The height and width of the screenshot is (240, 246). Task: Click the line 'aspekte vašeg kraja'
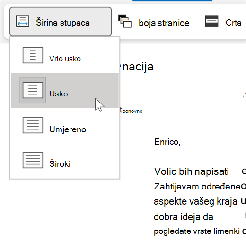tap(195, 202)
